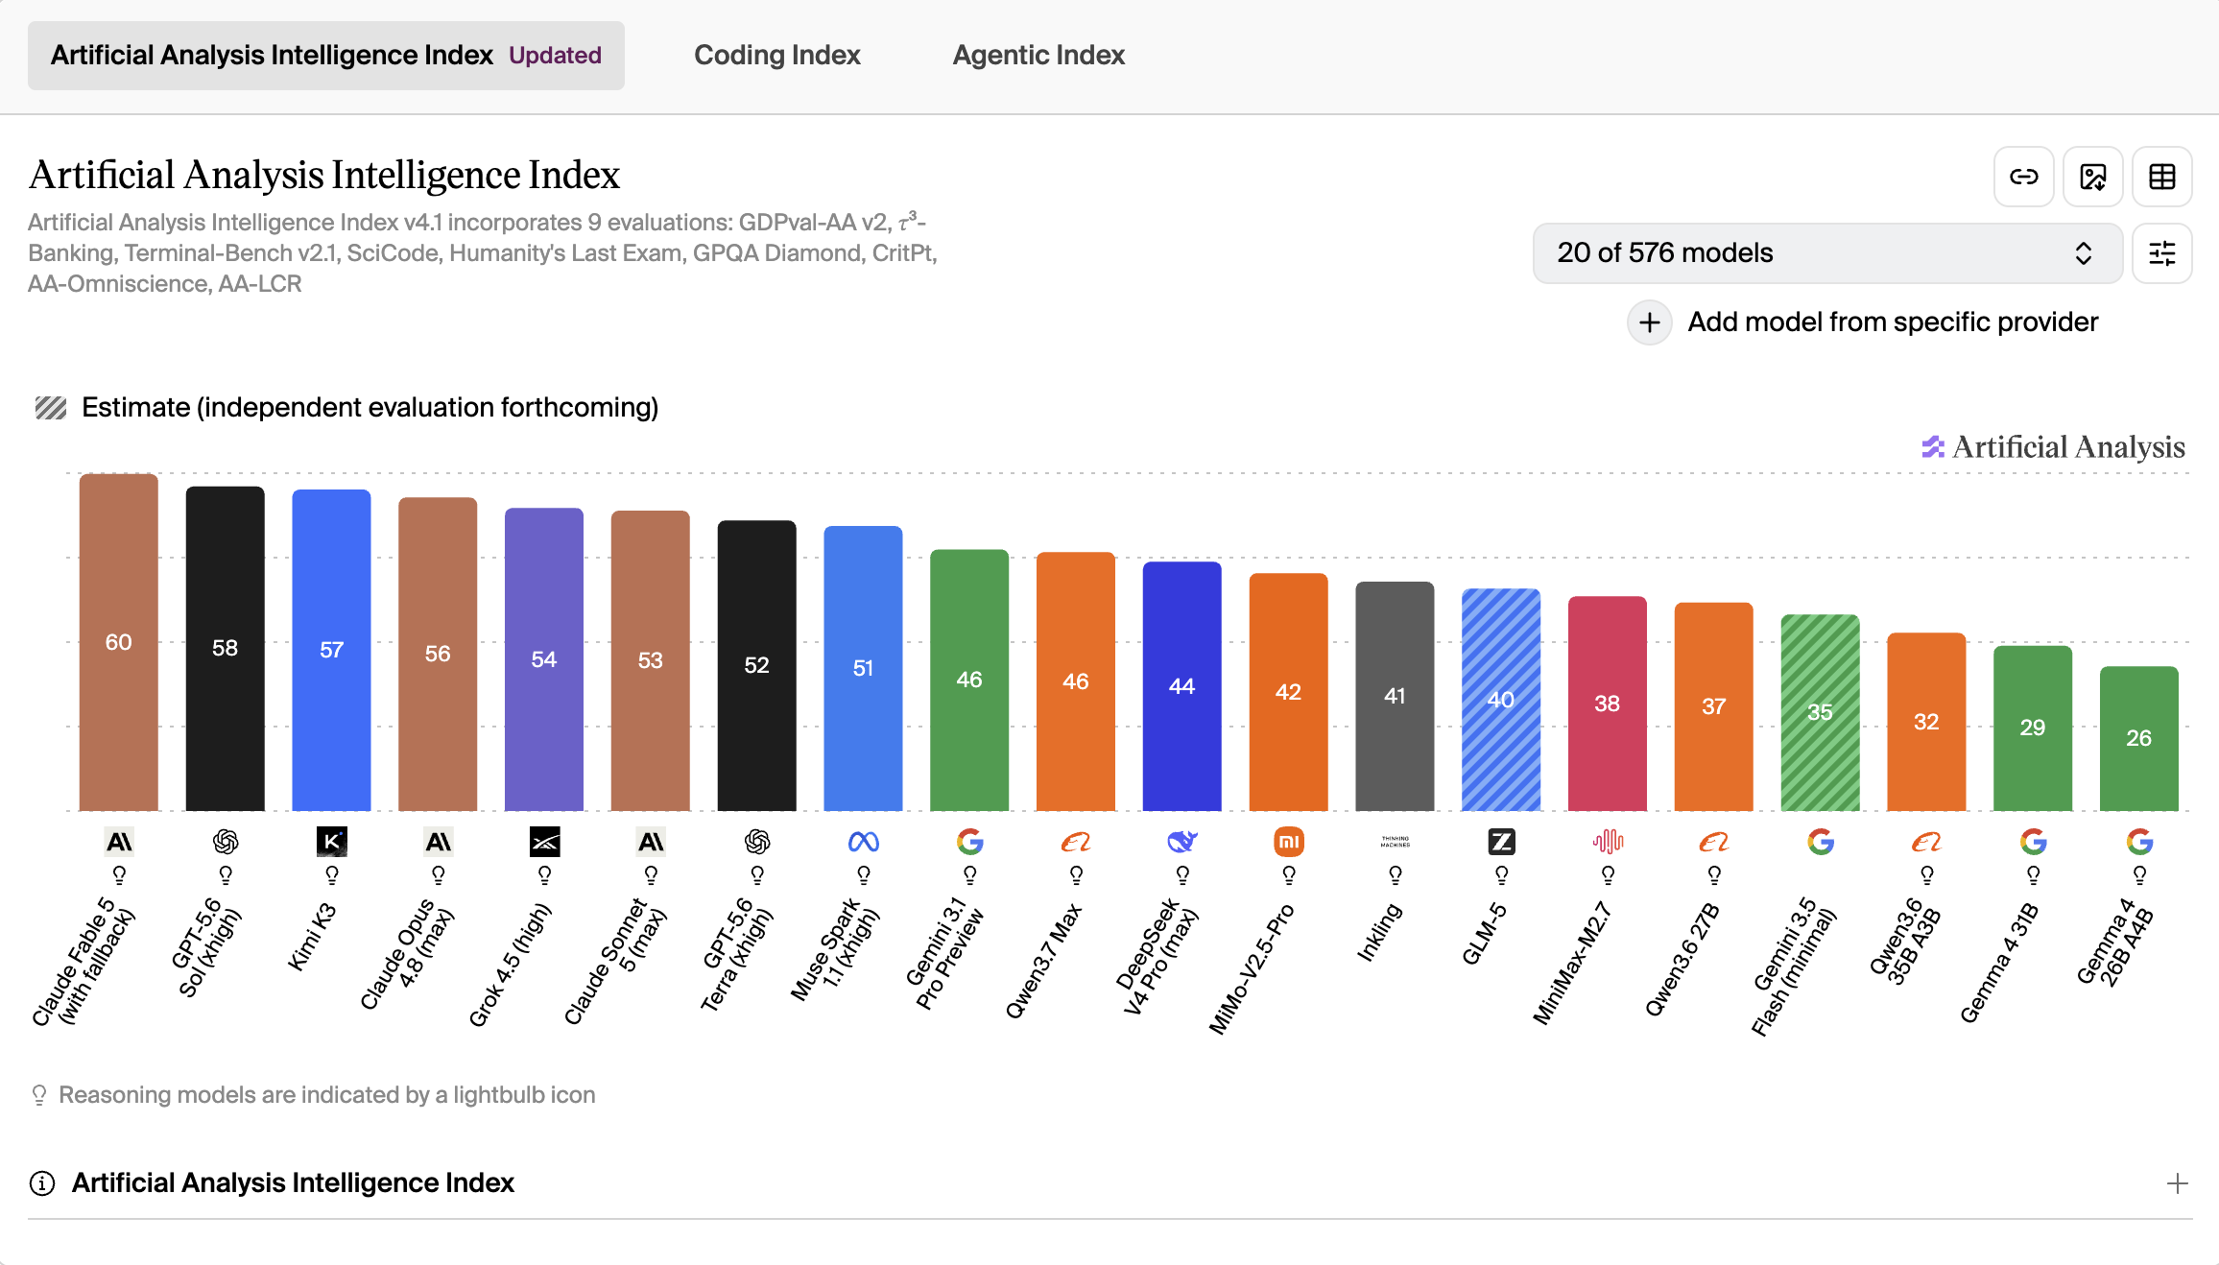
Task: Click the lightbulb icon for MiniMax-M2.7
Action: point(1608,875)
